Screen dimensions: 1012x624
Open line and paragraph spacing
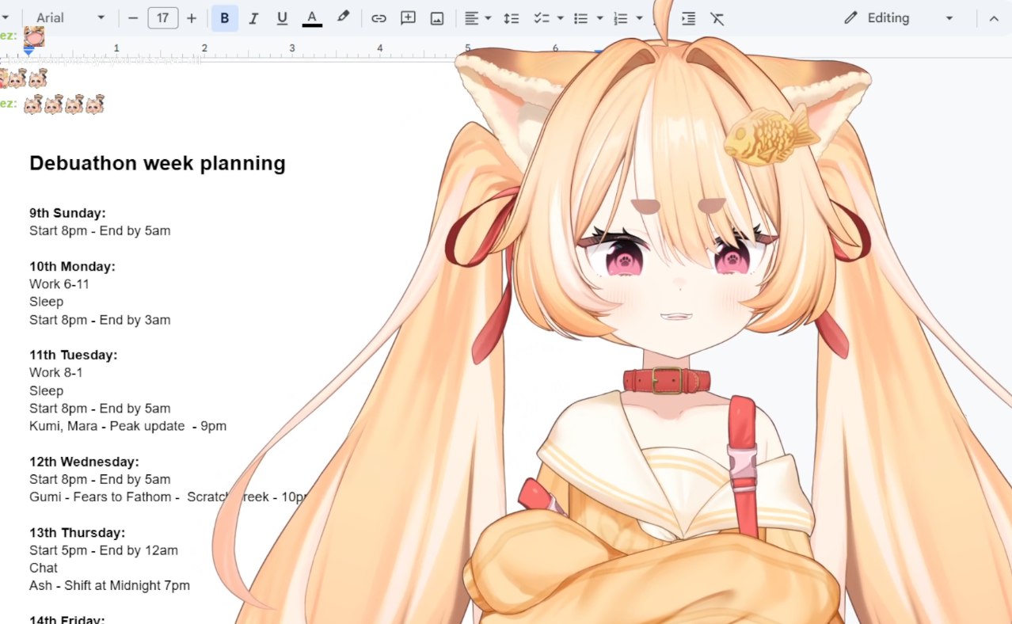click(512, 18)
